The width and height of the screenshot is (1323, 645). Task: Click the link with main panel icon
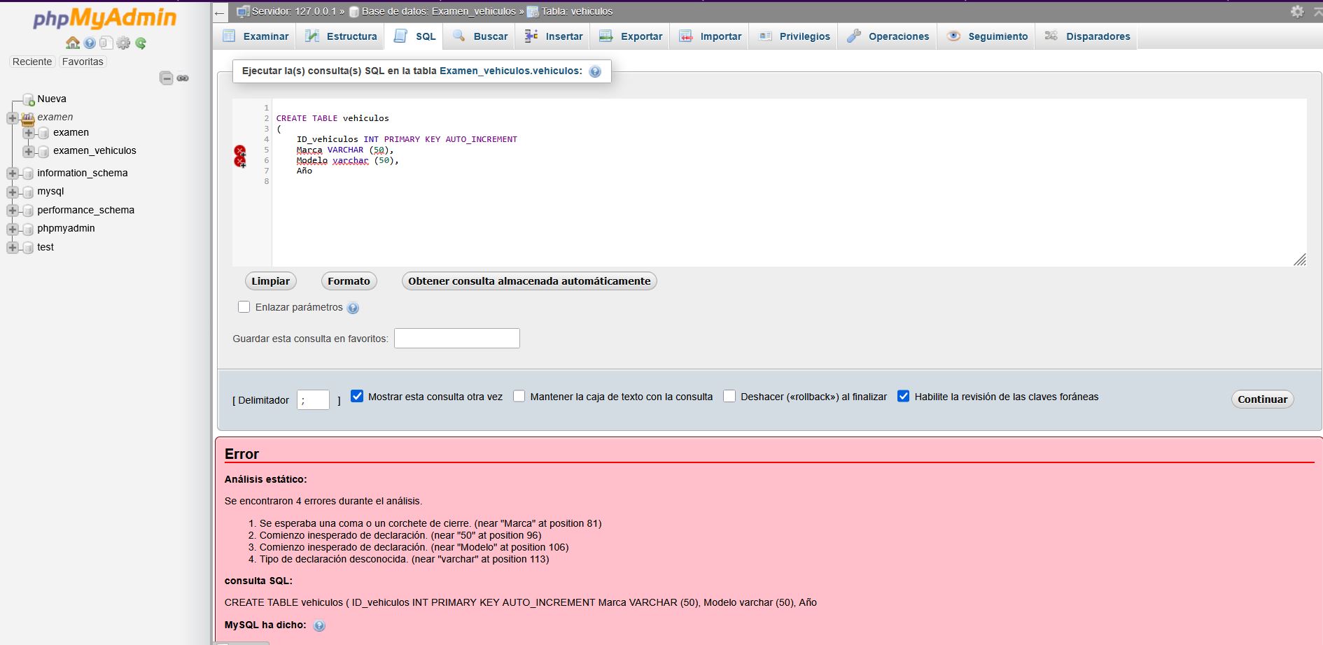(183, 78)
